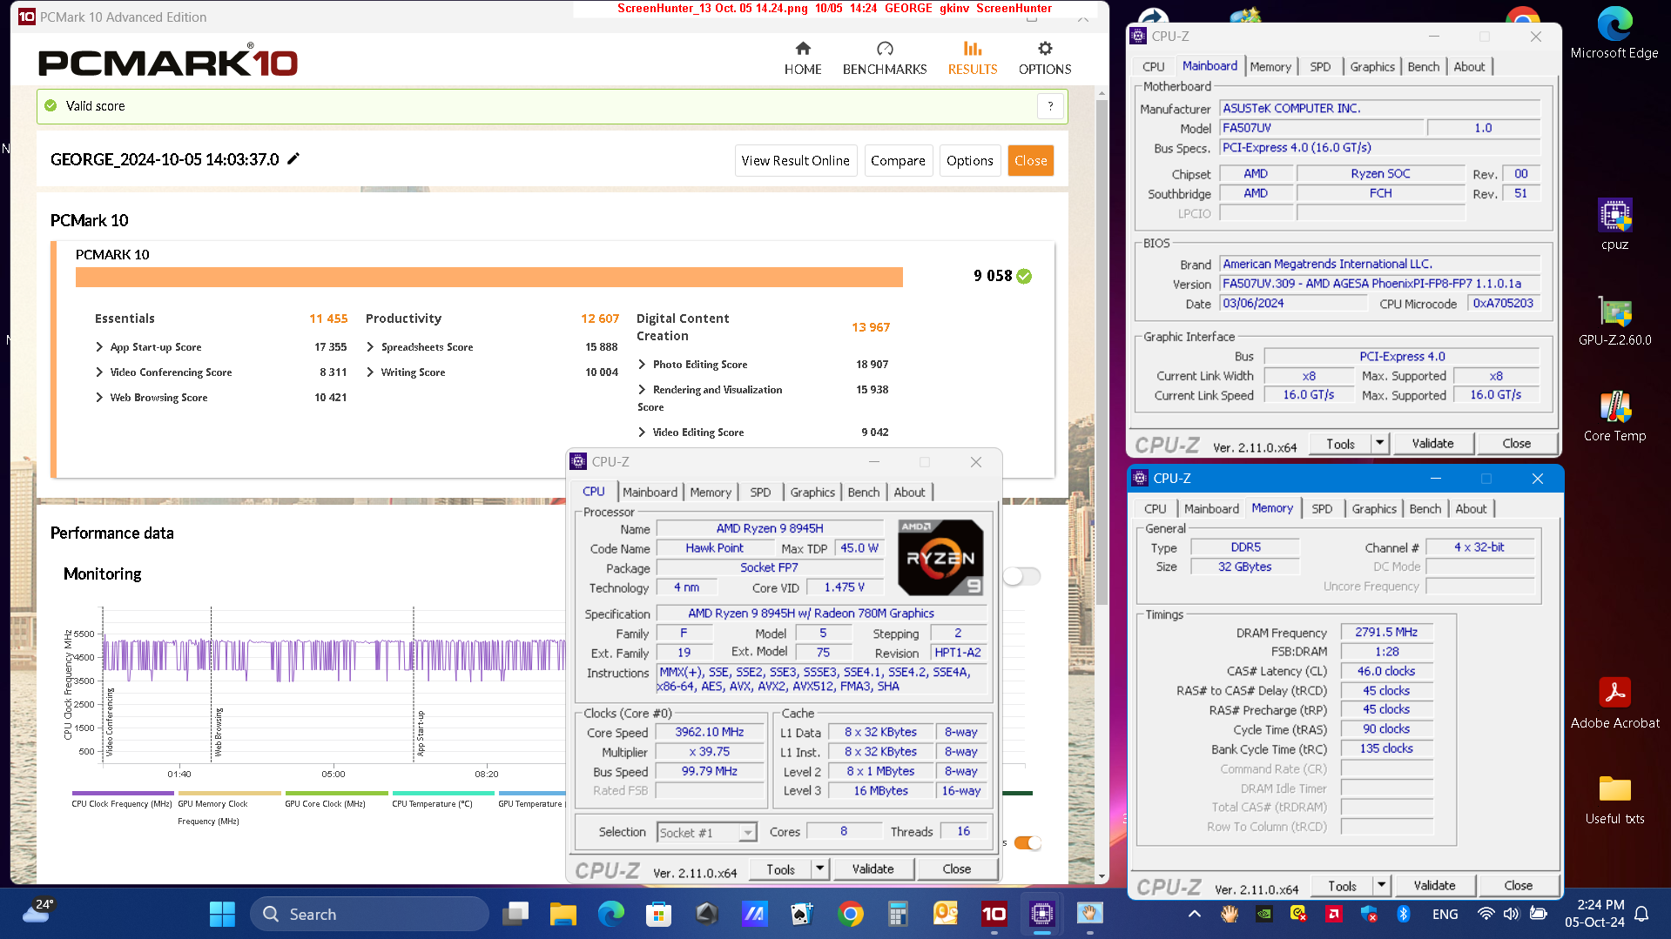The width and height of the screenshot is (1671, 939).
Task: Toggle the grey switch beside Monitoring
Action: click(1021, 576)
